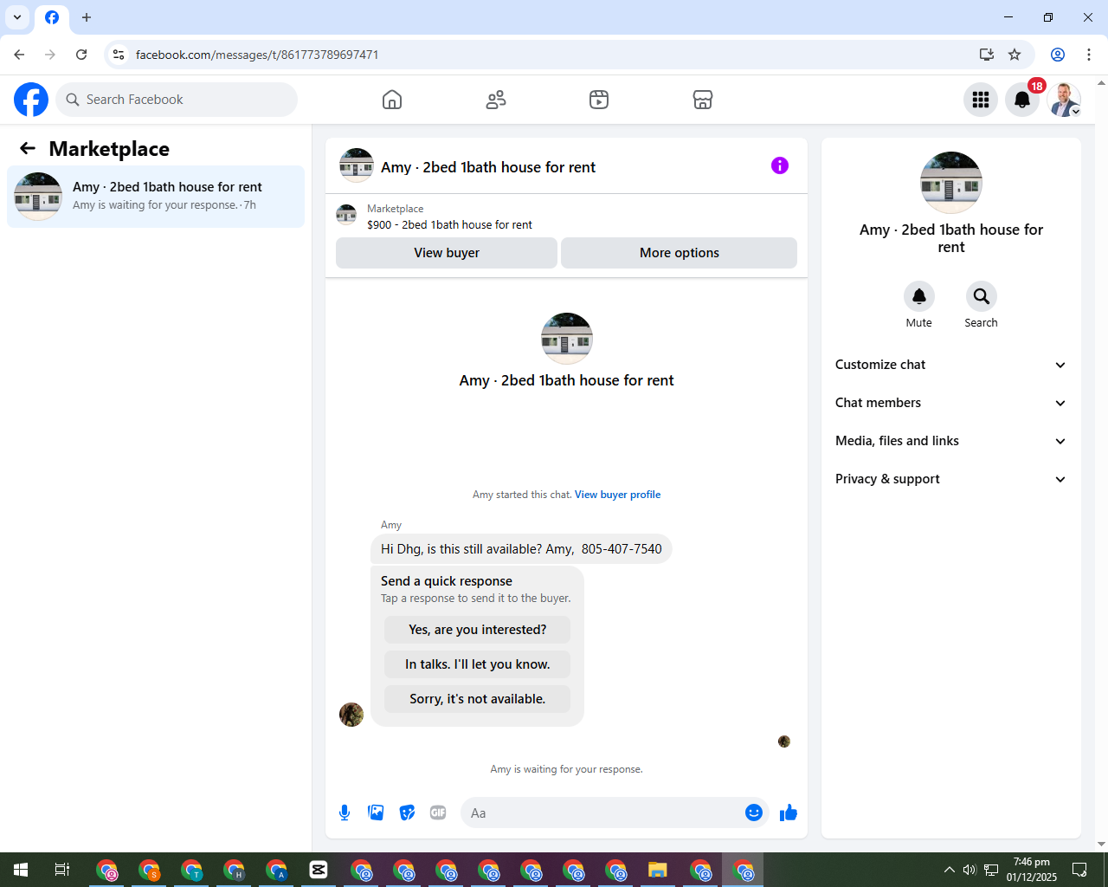Open the Facebook menu grid icon
Image resolution: width=1108 pixels, height=887 pixels.
point(981,100)
